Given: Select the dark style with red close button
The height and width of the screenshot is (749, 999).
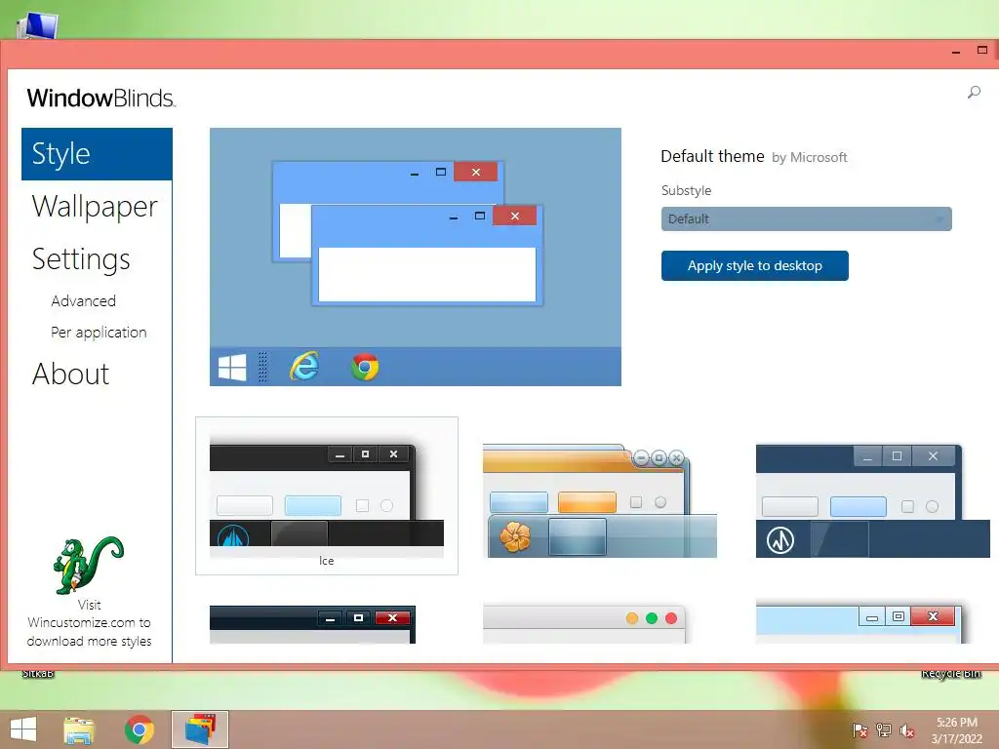Looking at the screenshot, I should (312, 625).
